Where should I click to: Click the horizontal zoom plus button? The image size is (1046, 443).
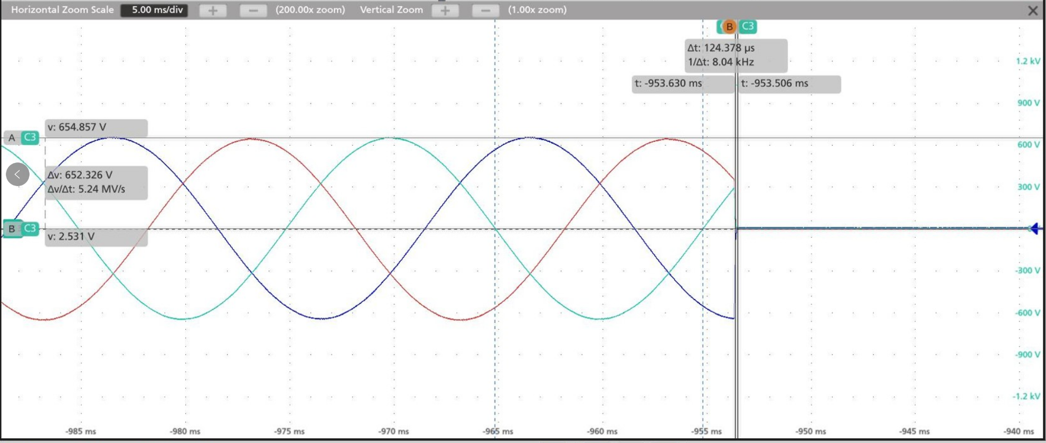point(213,11)
